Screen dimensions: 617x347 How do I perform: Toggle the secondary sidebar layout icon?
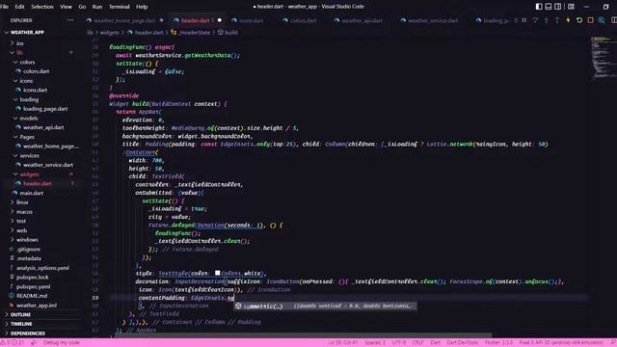pos(557,7)
